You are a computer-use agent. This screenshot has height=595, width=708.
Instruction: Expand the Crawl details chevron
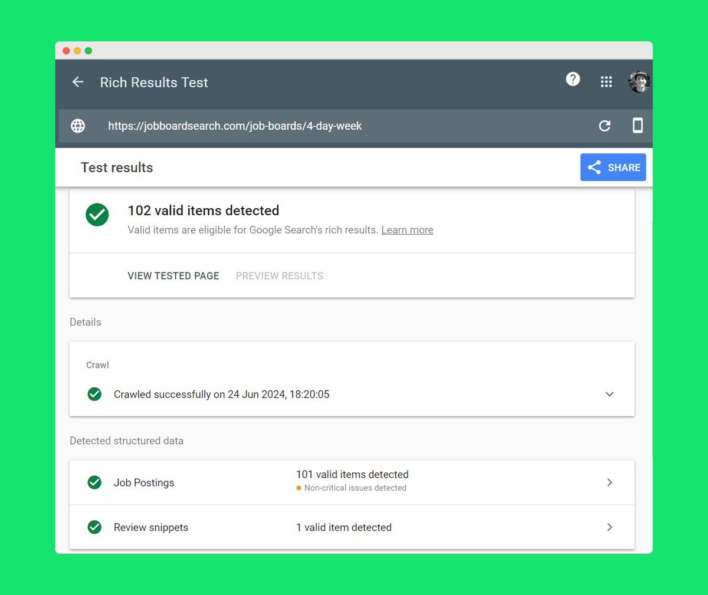click(609, 394)
